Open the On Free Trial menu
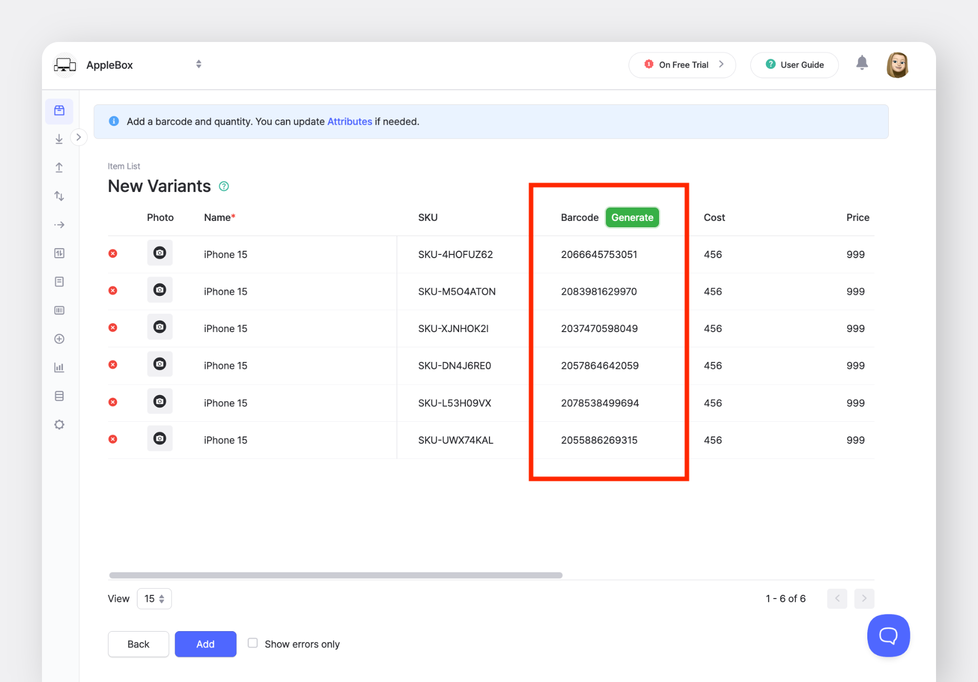Screen dimensions: 978x682 (682, 65)
